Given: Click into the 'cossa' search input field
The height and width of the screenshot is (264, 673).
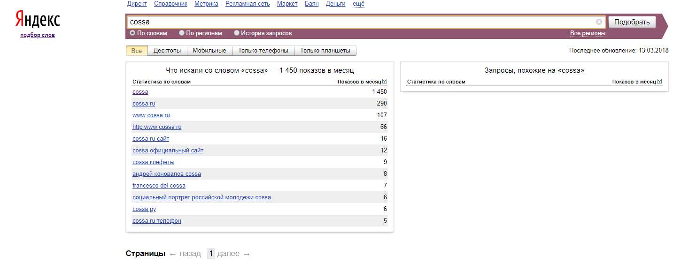Looking at the screenshot, I should (362, 22).
